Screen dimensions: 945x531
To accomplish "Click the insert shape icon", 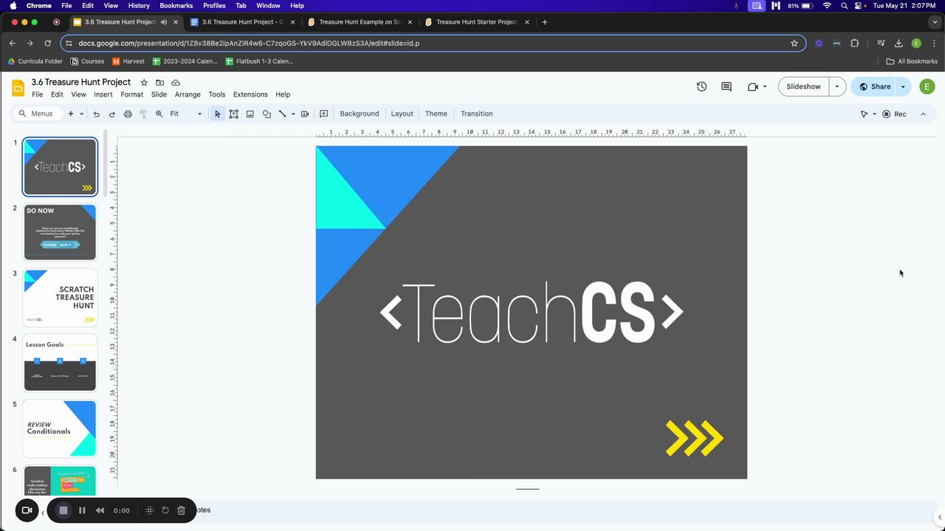I will pos(267,114).
